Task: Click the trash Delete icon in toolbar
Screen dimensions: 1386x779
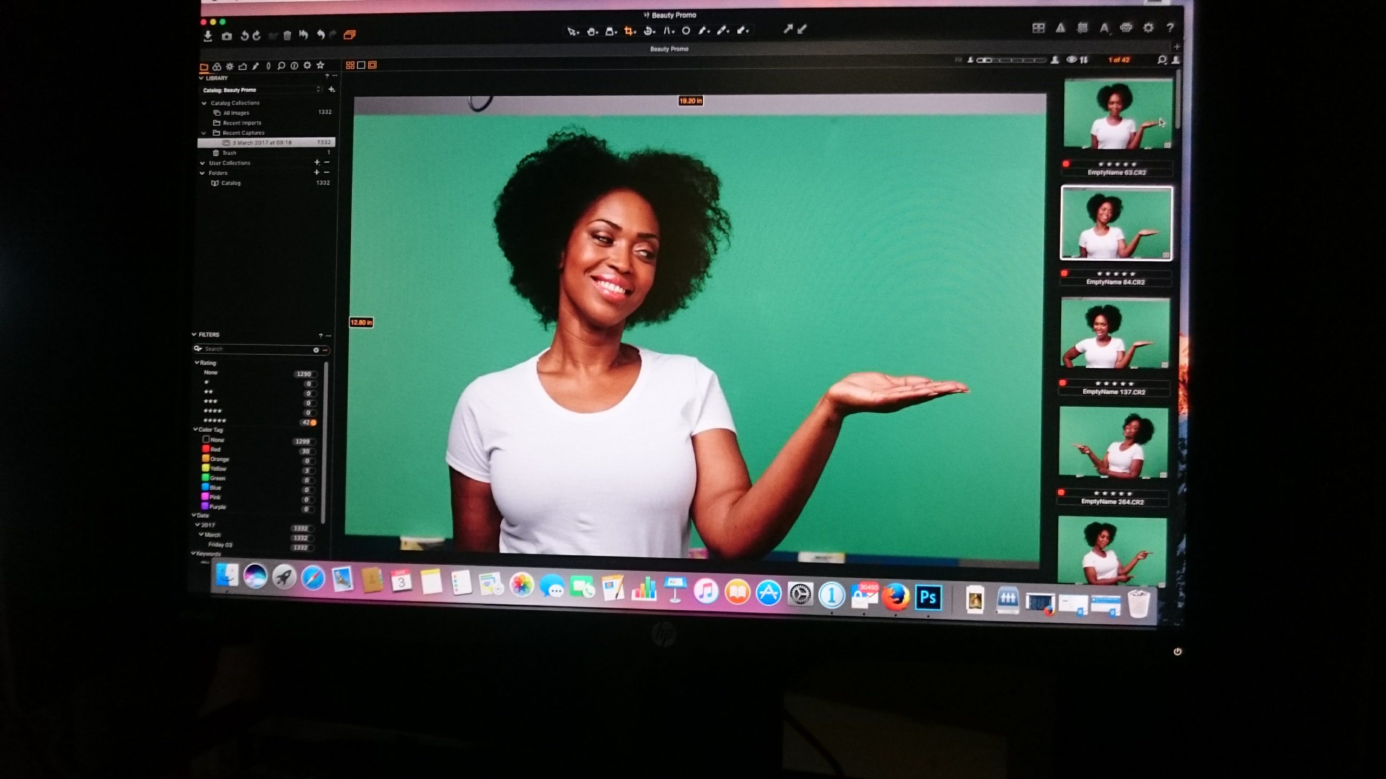Action: click(x=287, y=36)
